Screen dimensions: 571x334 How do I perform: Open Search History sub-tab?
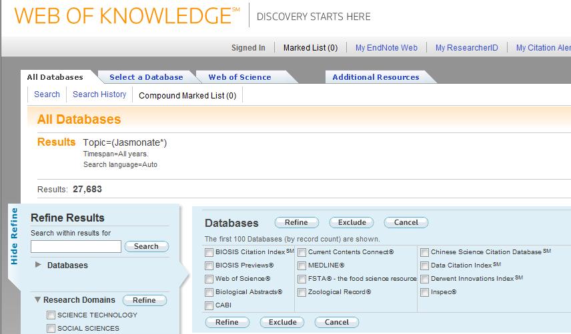click(x=99, y=94)
